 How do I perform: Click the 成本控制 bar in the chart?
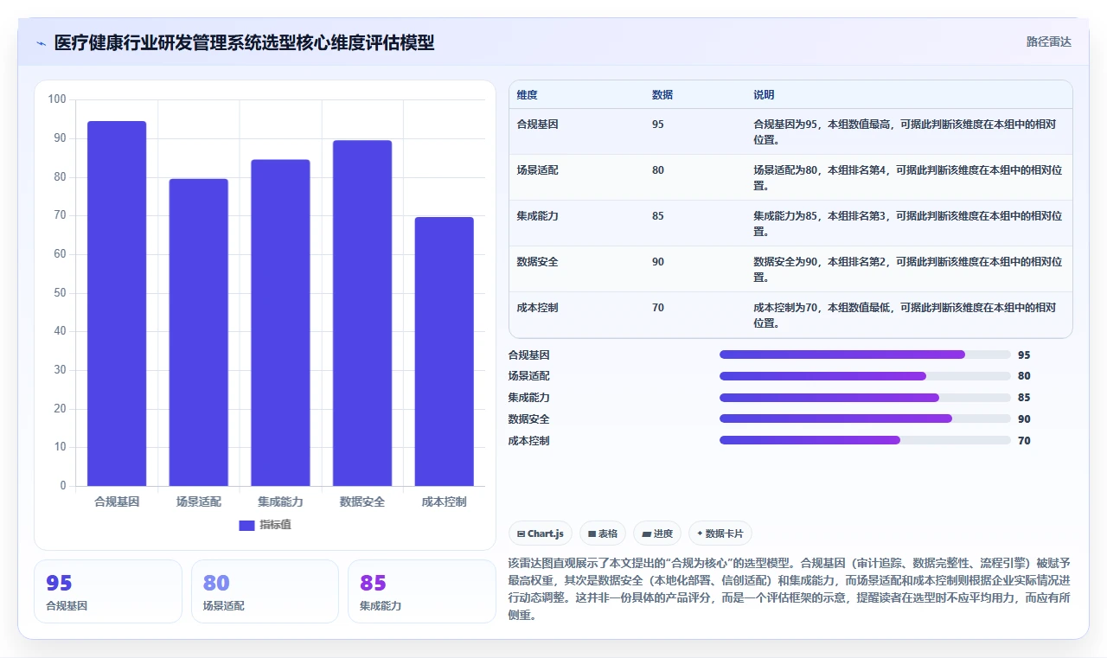click(x=444, y=351)
